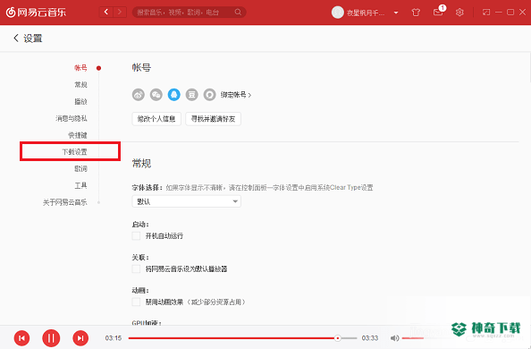Image resolution: width=531 pixels, height=349 pixels.
Task: Click the playback progress slider
Action: (242, 338)
